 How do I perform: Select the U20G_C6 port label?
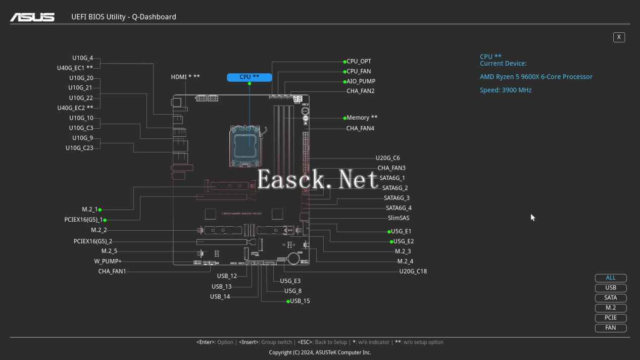pyautogui.click(x=387, y=158)
